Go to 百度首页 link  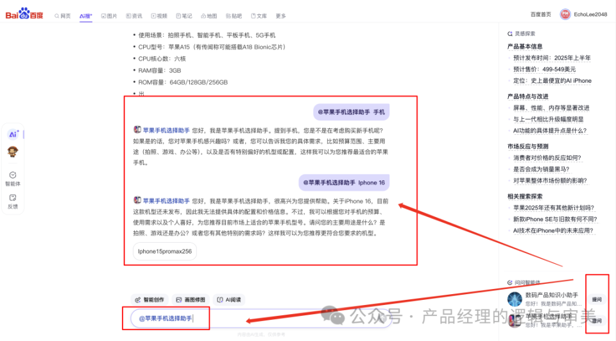coord(540,15)
